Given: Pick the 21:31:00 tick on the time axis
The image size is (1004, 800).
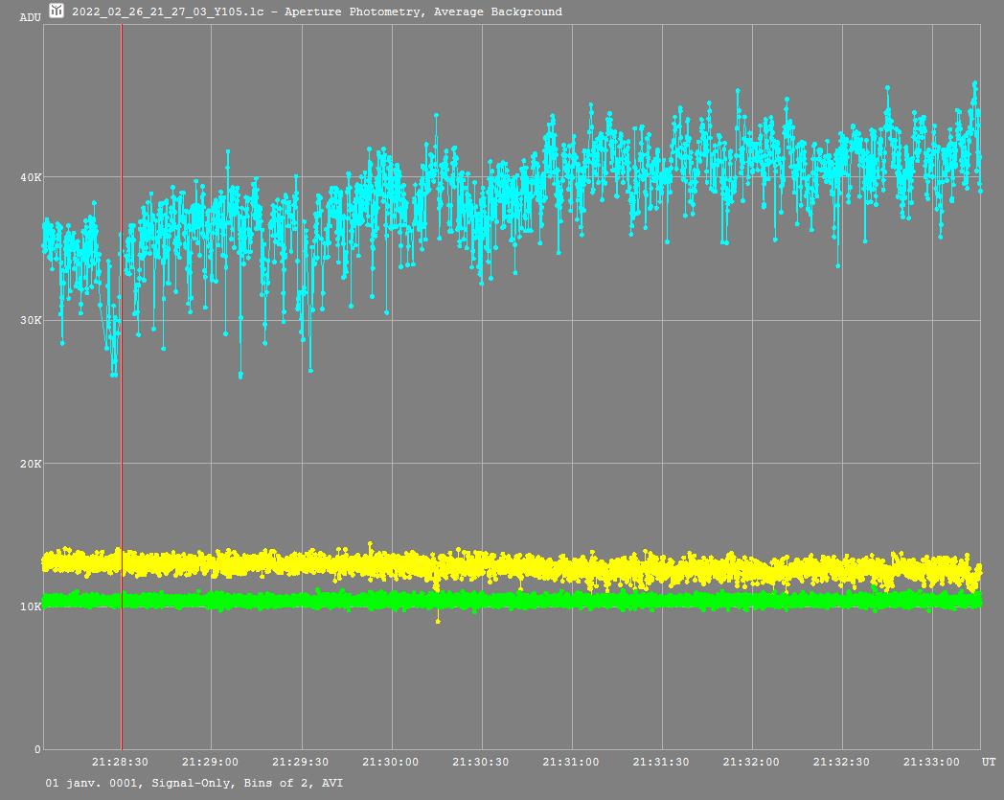Looking at the screenshot, I should [571, 763].
